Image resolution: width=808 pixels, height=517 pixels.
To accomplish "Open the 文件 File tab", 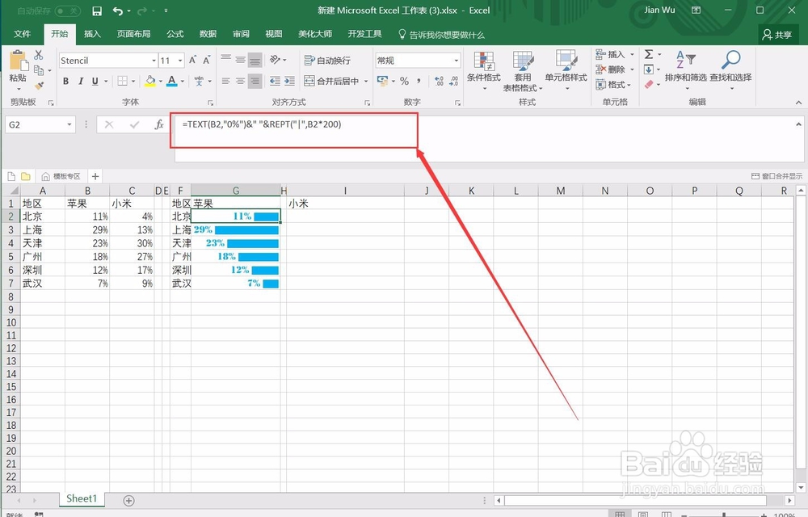I will 22,34.
